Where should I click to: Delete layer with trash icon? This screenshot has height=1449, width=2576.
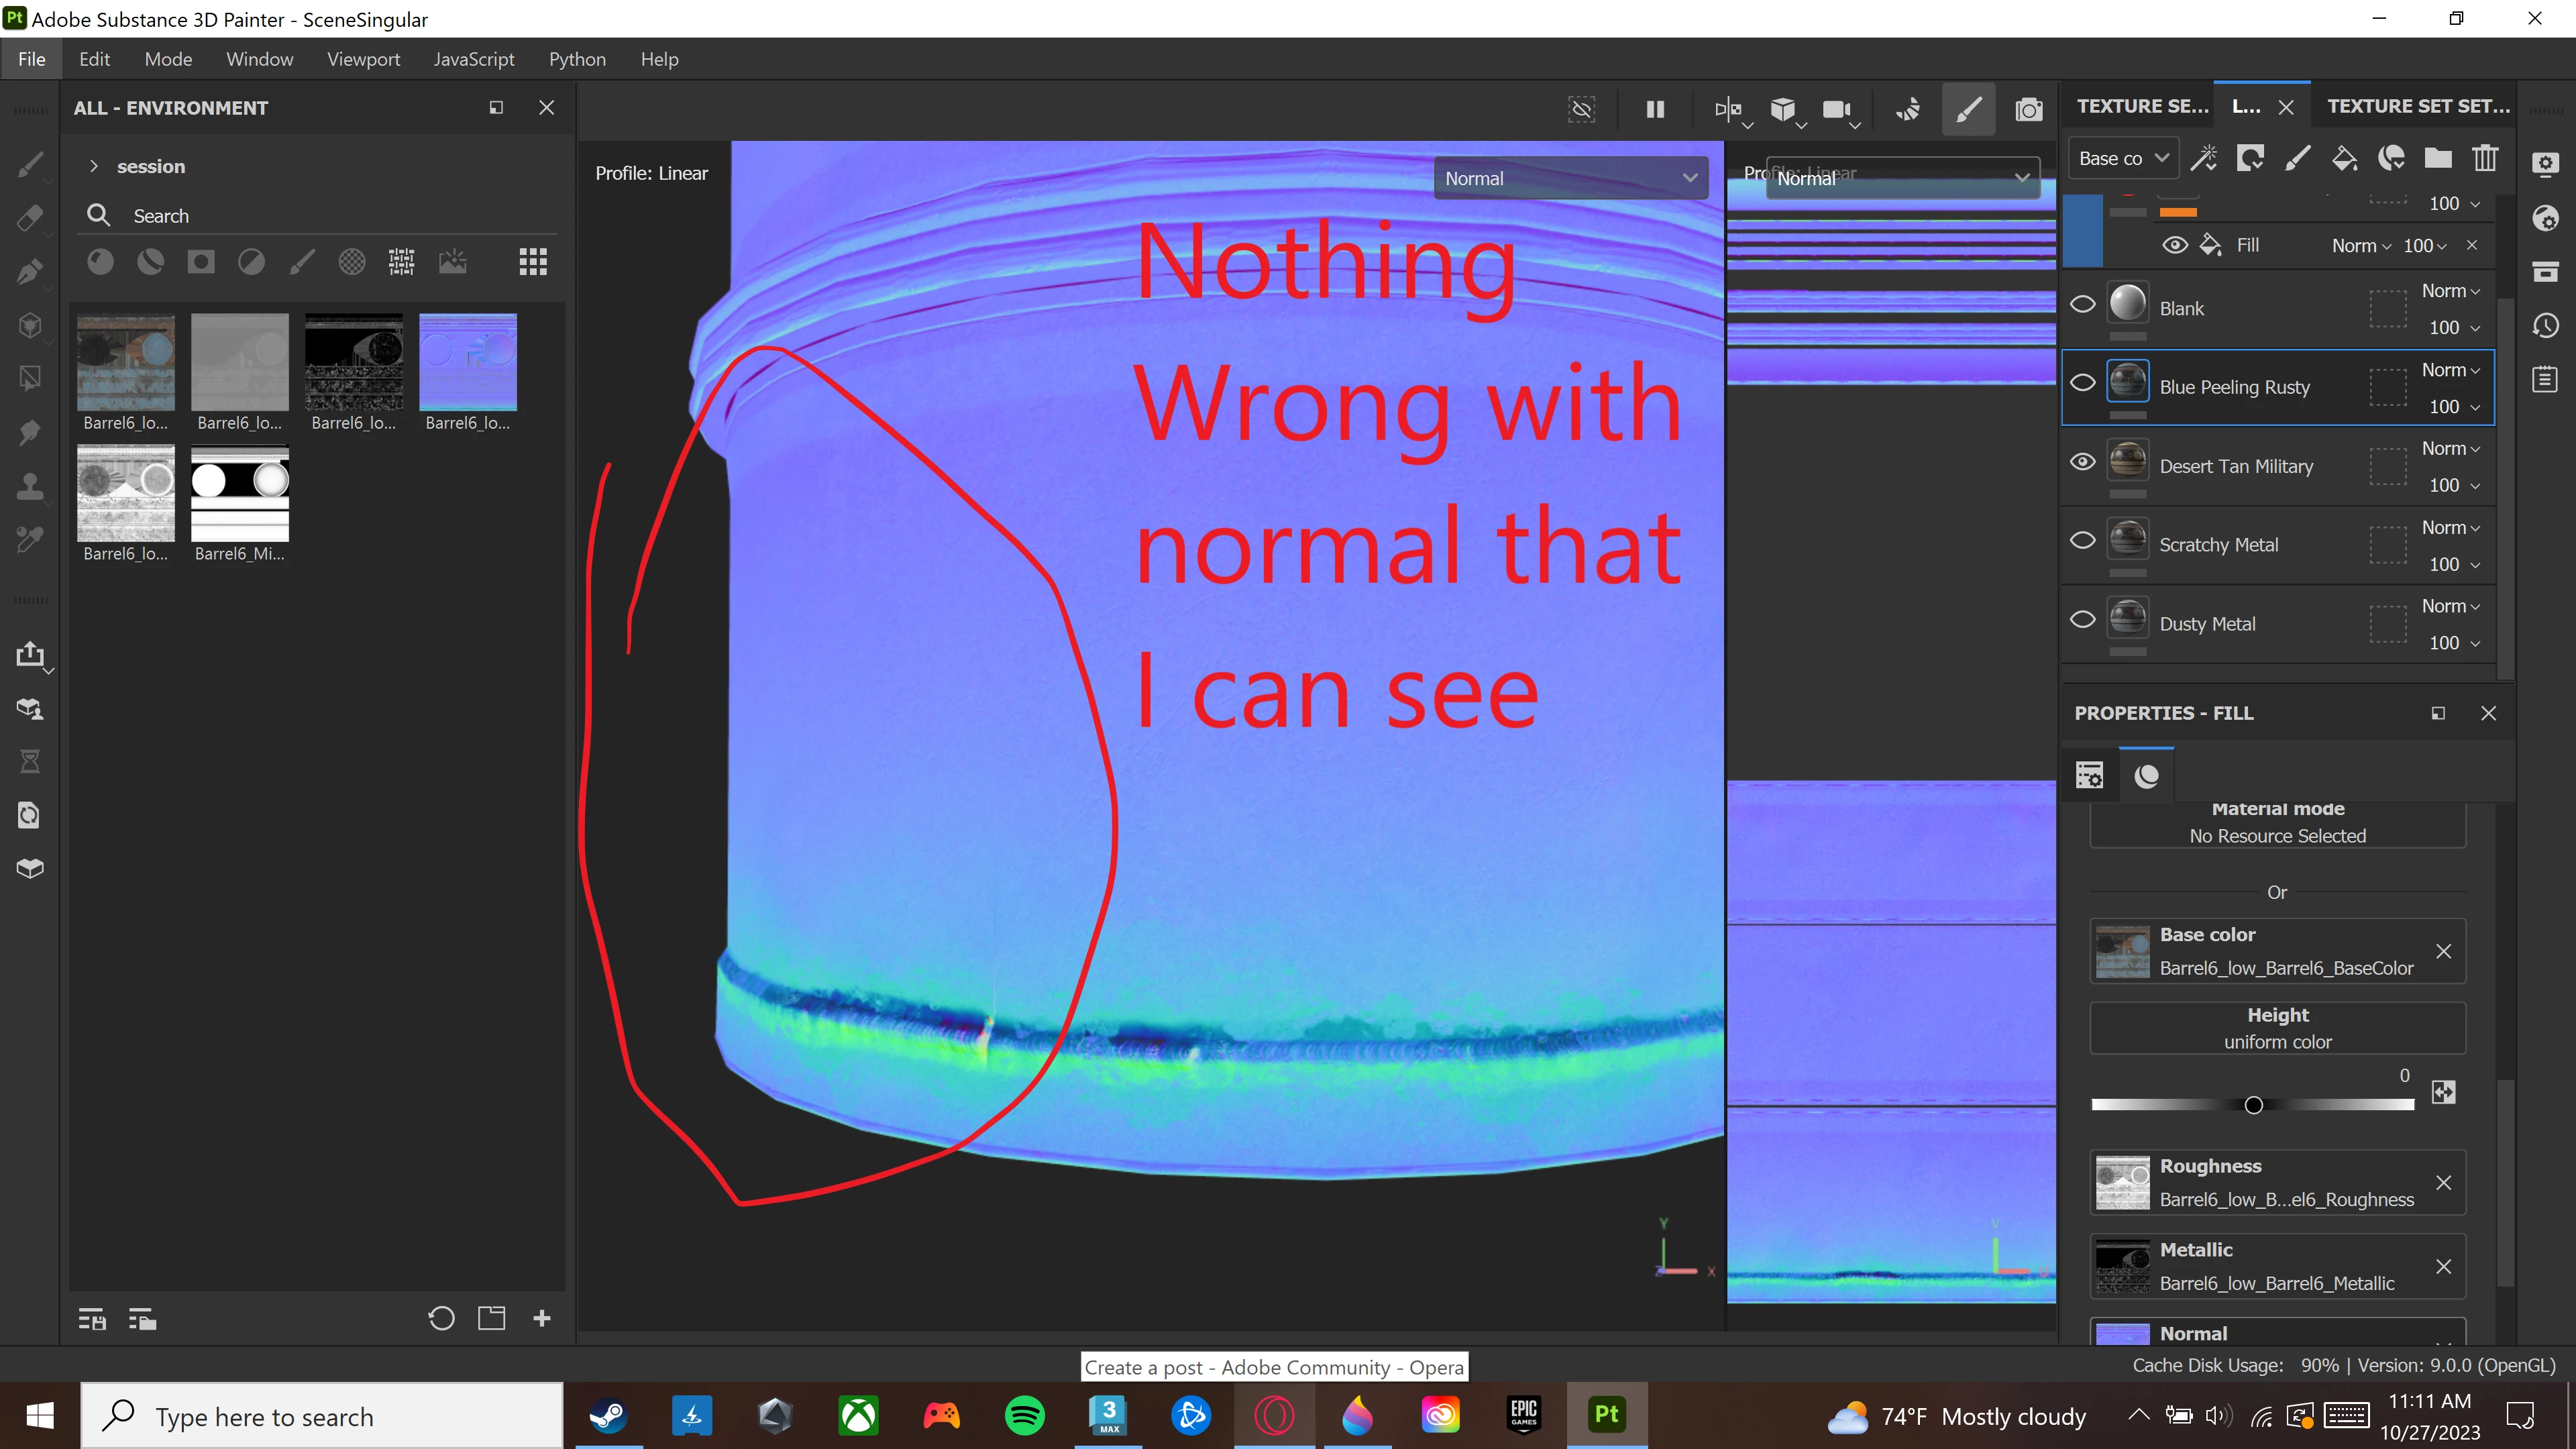coord(2485,158)
